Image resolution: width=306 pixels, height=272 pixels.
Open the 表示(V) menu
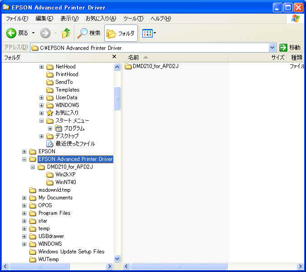69,19
